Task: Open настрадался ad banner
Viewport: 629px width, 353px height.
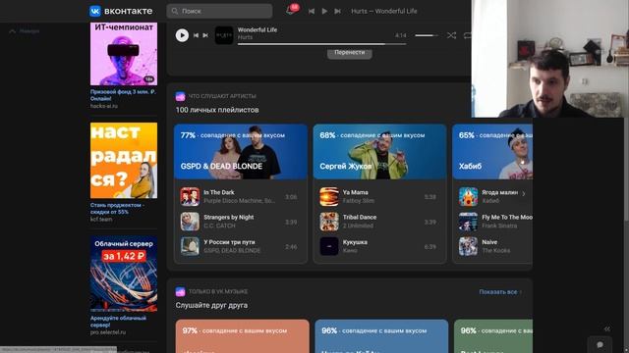Action: [x=124, y=160]
